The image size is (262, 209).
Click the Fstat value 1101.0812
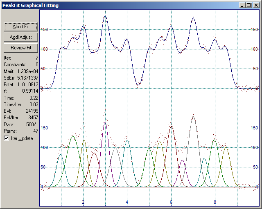(28, 84)
